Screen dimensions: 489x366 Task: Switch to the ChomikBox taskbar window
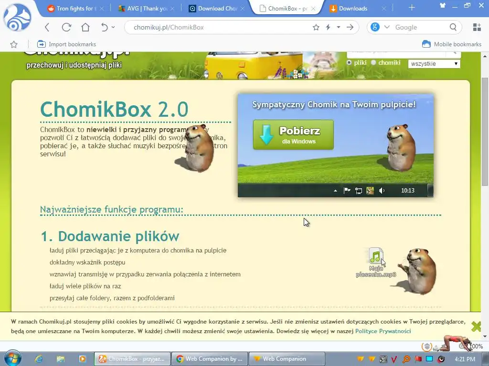(132, 359)
